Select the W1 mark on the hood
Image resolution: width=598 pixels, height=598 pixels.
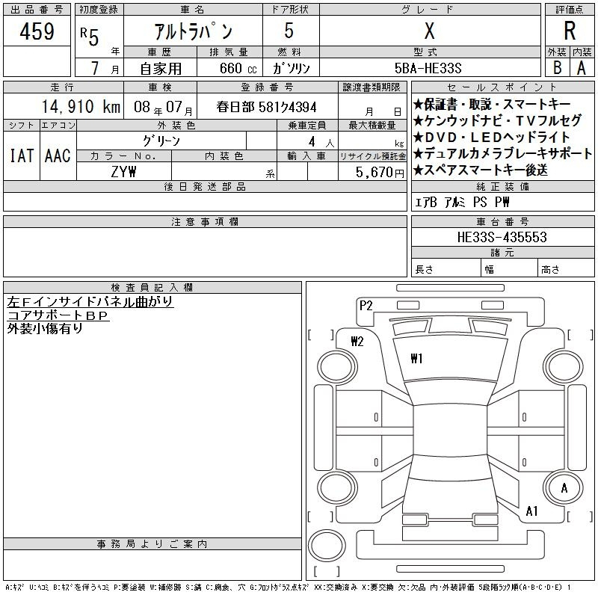click(x=416, y=359)
